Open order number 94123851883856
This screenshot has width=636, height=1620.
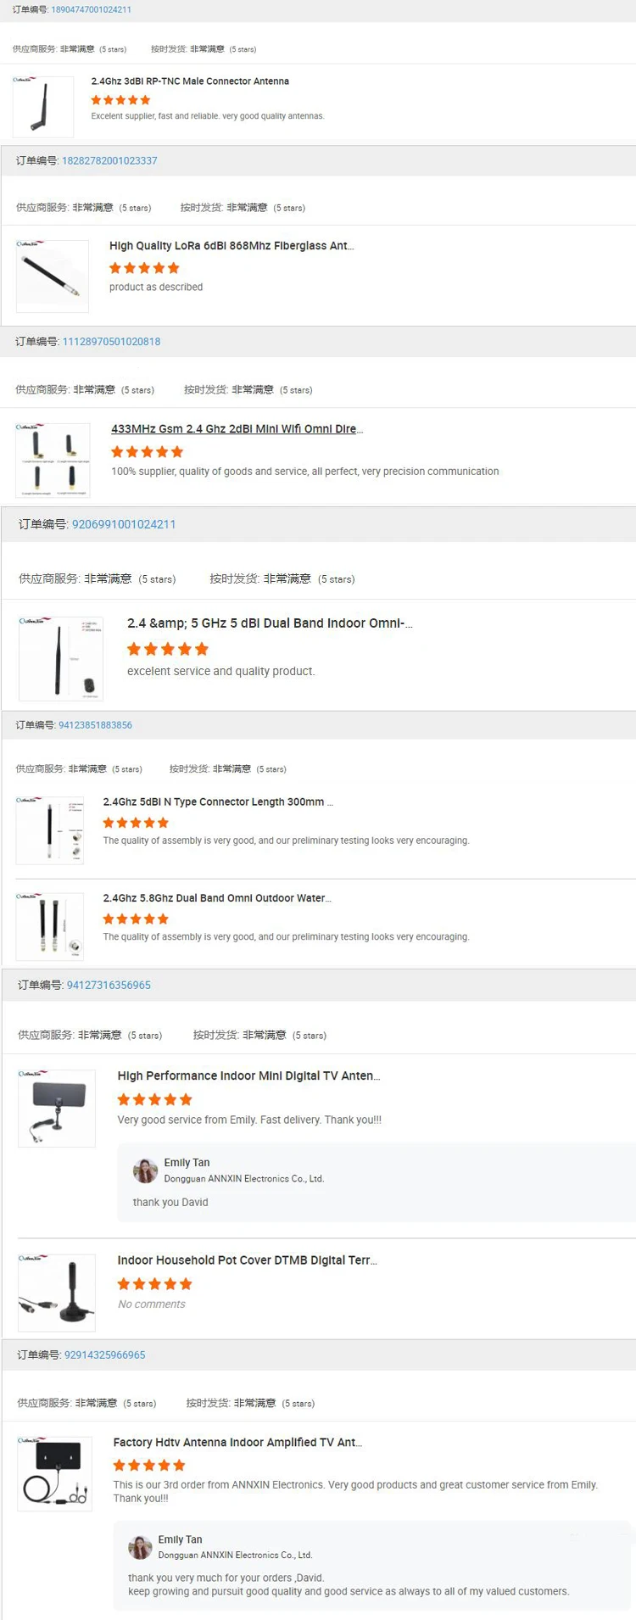coord(95,725)
